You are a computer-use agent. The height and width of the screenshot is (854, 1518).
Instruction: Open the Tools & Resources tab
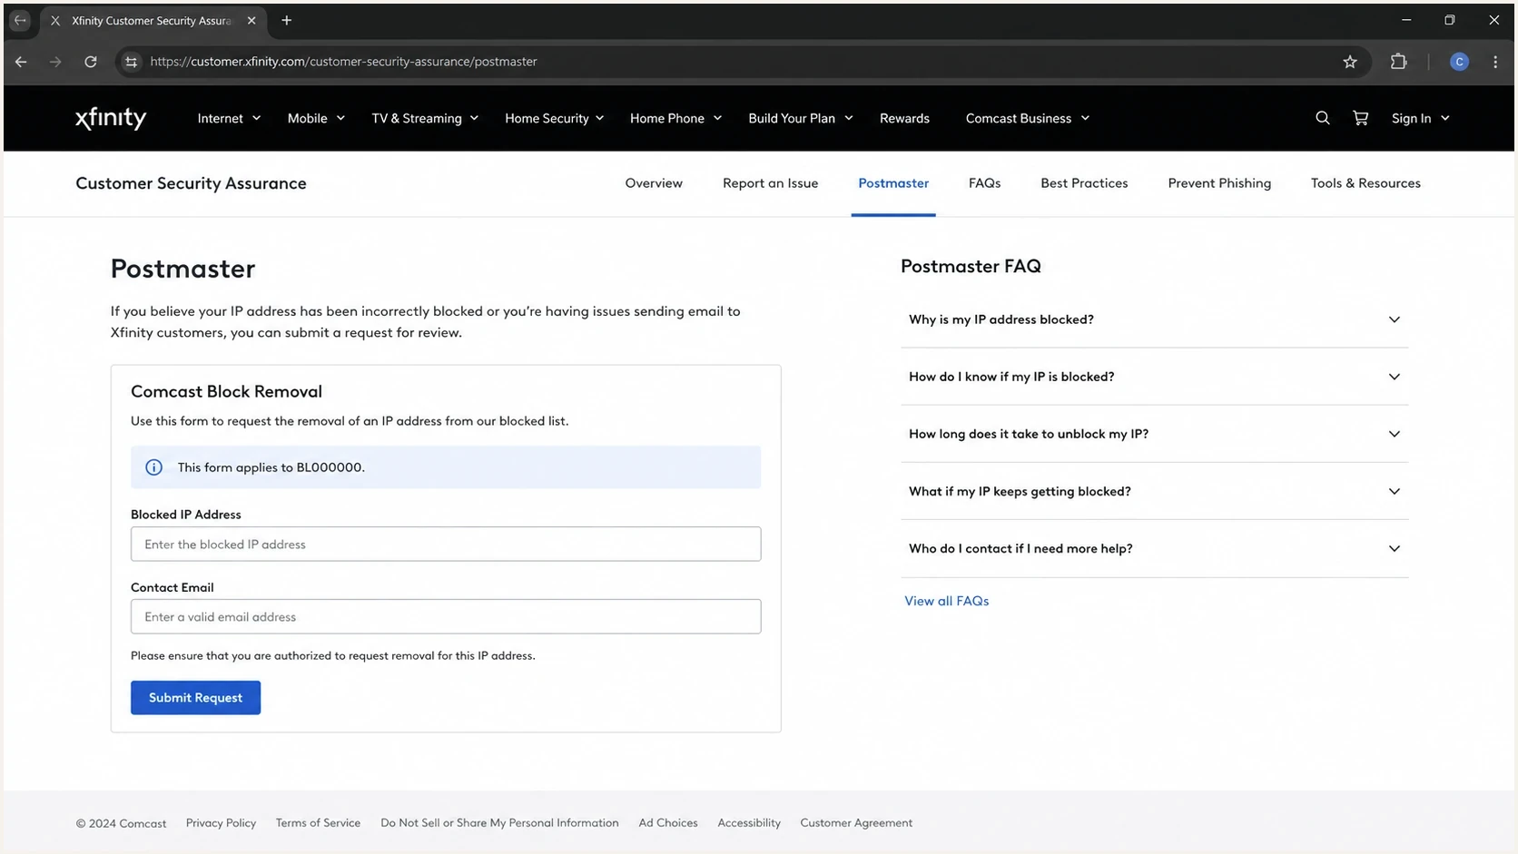(1365, 183)
